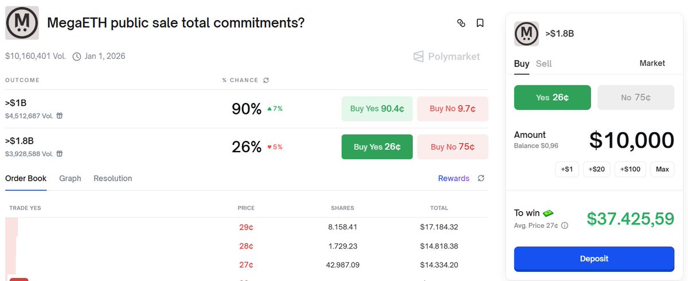Viewport: 688px width, 281px height.
Task: Refresh the order book
Action: pyautogui.click(x=481, y=179)
